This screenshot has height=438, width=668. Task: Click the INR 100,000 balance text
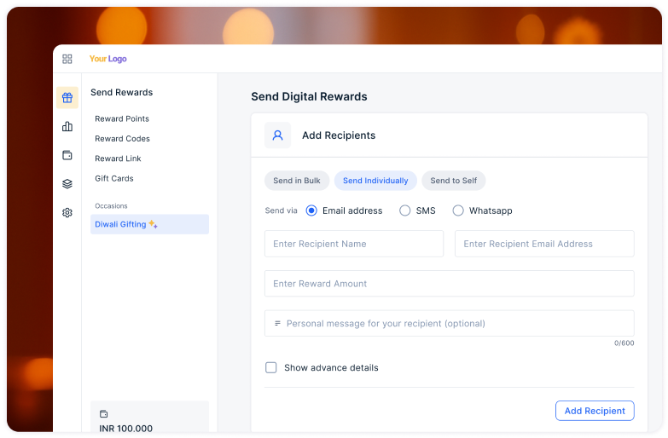click(125, 429)
